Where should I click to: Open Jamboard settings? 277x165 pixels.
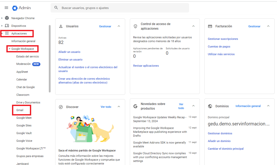coord(22,163)
